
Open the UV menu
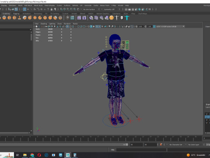(x=81, y=5)
